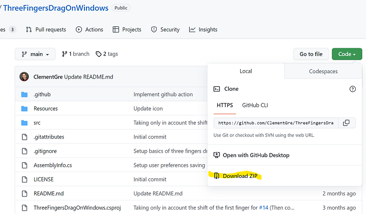The image size is (366, 214).
Task: Click the file icon beside README.md
Action: [x=24, y=194]
